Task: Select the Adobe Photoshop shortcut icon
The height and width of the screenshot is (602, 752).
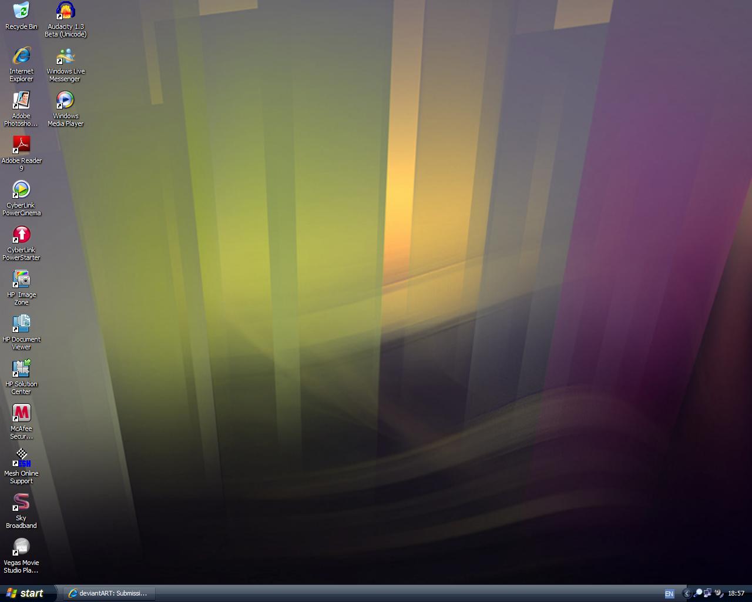Action: click(21, 109)
